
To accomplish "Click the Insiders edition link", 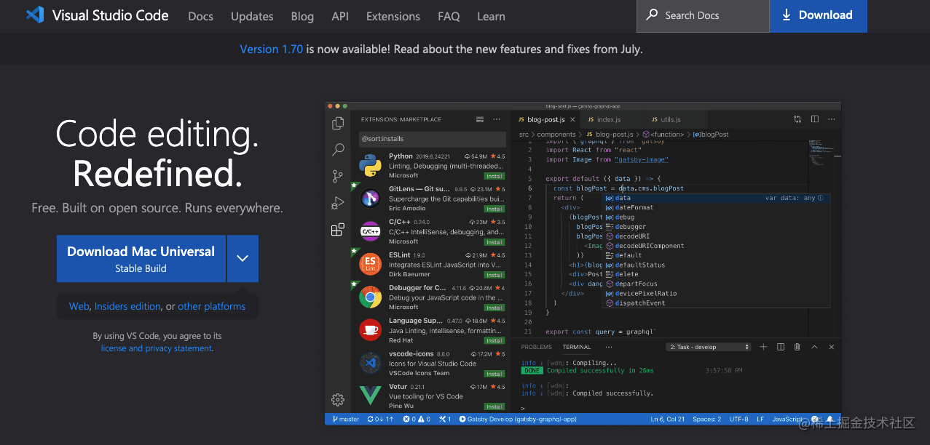I will coord(127,306).
